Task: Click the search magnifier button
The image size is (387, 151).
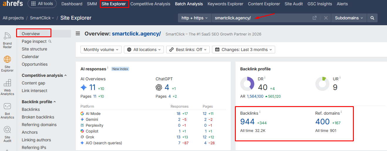Action: [372, 18]
